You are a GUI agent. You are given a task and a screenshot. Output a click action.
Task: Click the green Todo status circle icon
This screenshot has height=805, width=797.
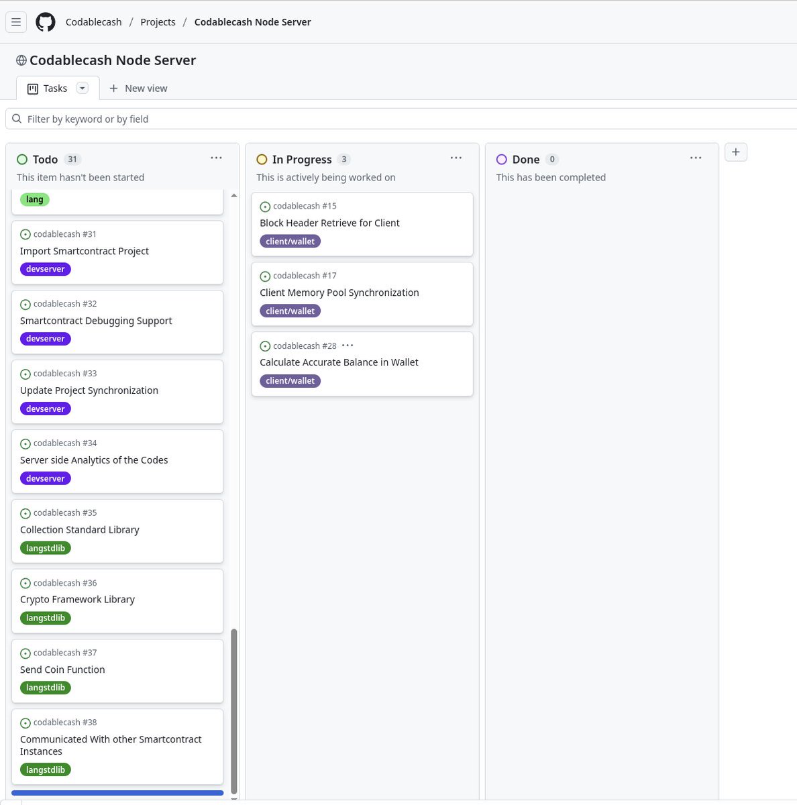(22, 160)
